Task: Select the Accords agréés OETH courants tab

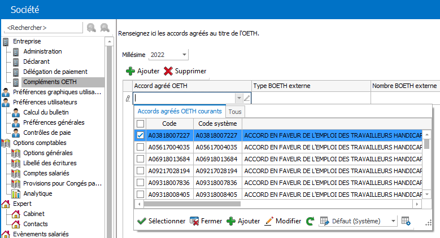Action: 180,111
